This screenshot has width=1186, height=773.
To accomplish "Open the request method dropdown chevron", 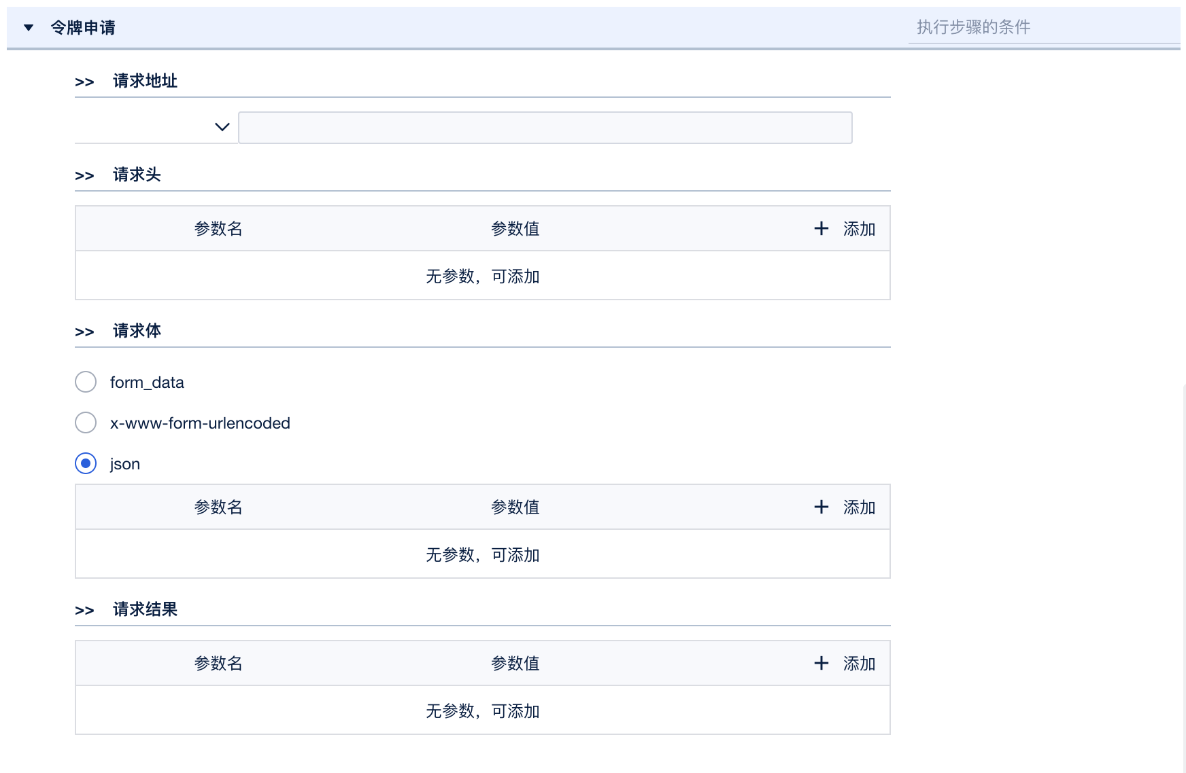I will pos(222,127).
